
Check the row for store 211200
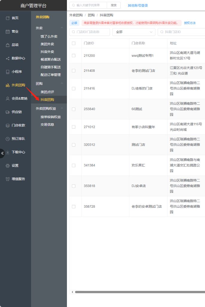pos(74,56)
